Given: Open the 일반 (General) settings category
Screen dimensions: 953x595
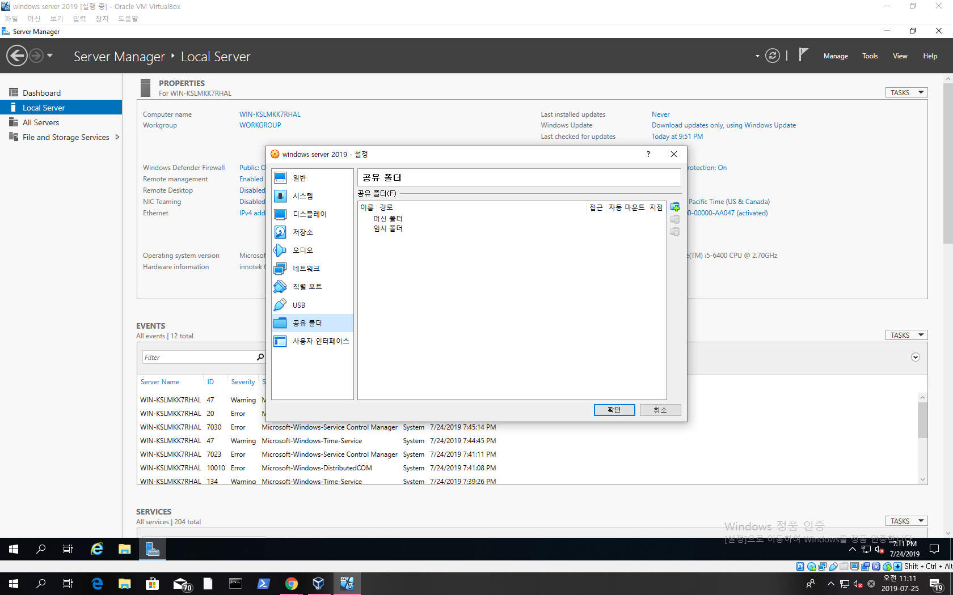Looking at the screenshot, I should pos(313,178).
